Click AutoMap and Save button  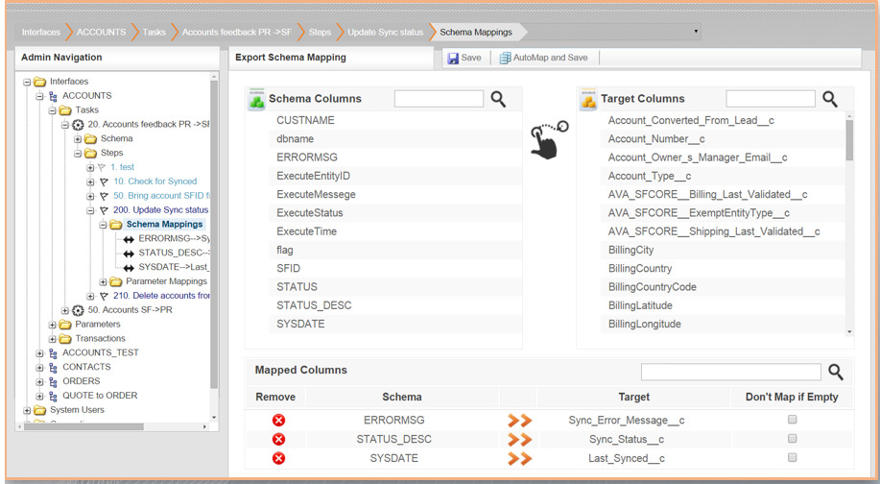(x=543, y=58)
